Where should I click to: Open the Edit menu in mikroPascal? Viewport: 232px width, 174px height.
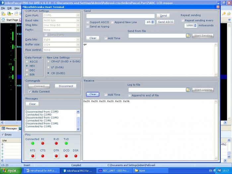pos(10,8)
